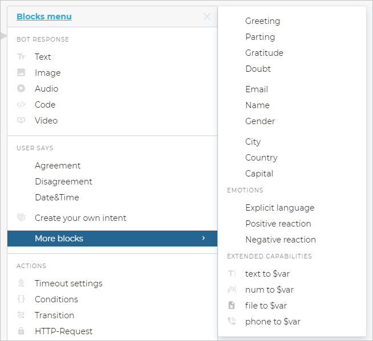Click the Text block icon

click(x=21, y=57)
